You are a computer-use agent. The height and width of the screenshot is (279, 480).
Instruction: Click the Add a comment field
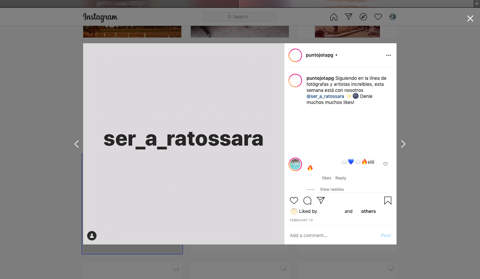(332, 235)
